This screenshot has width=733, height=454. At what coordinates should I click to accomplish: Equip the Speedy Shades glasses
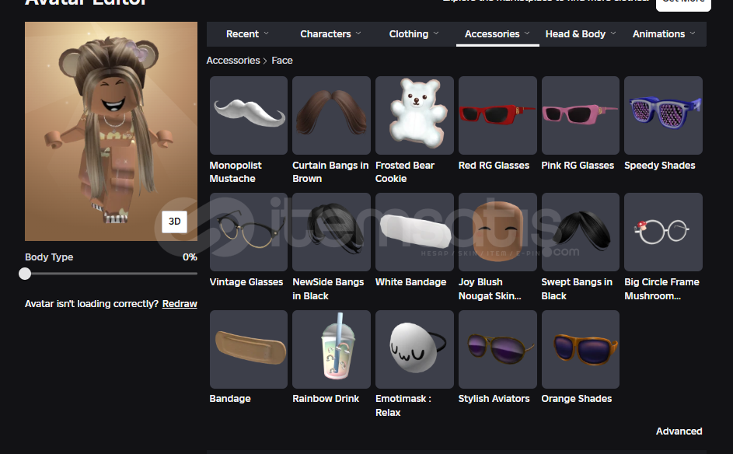(663, 116)
